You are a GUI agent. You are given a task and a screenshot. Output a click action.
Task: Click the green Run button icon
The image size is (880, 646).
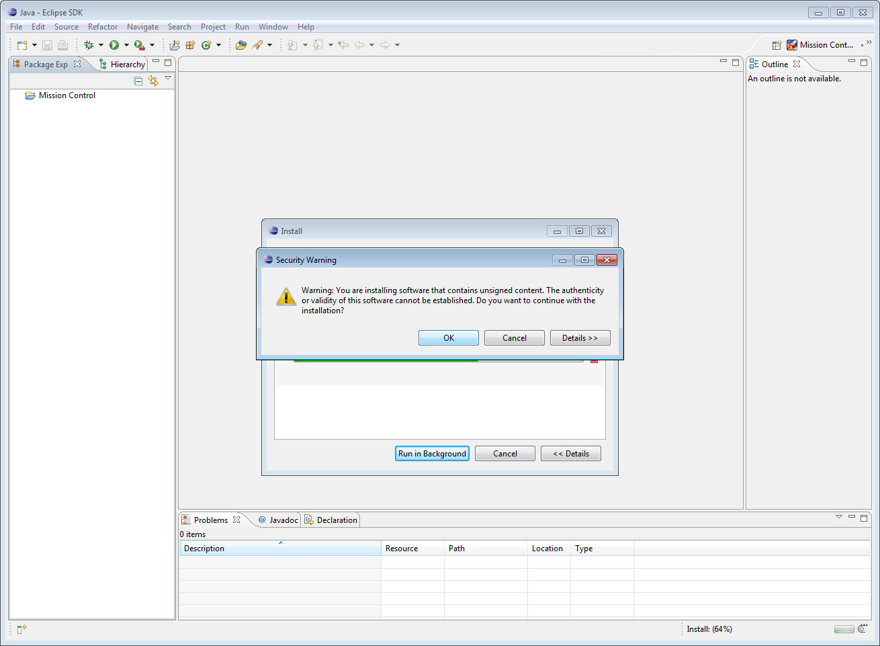pyautogui.click(x=114, y=45)
